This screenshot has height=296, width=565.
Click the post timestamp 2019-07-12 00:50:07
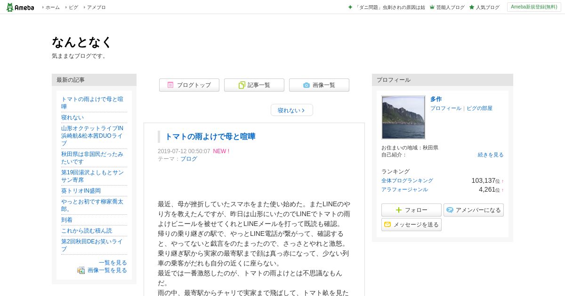pos(184,151)
